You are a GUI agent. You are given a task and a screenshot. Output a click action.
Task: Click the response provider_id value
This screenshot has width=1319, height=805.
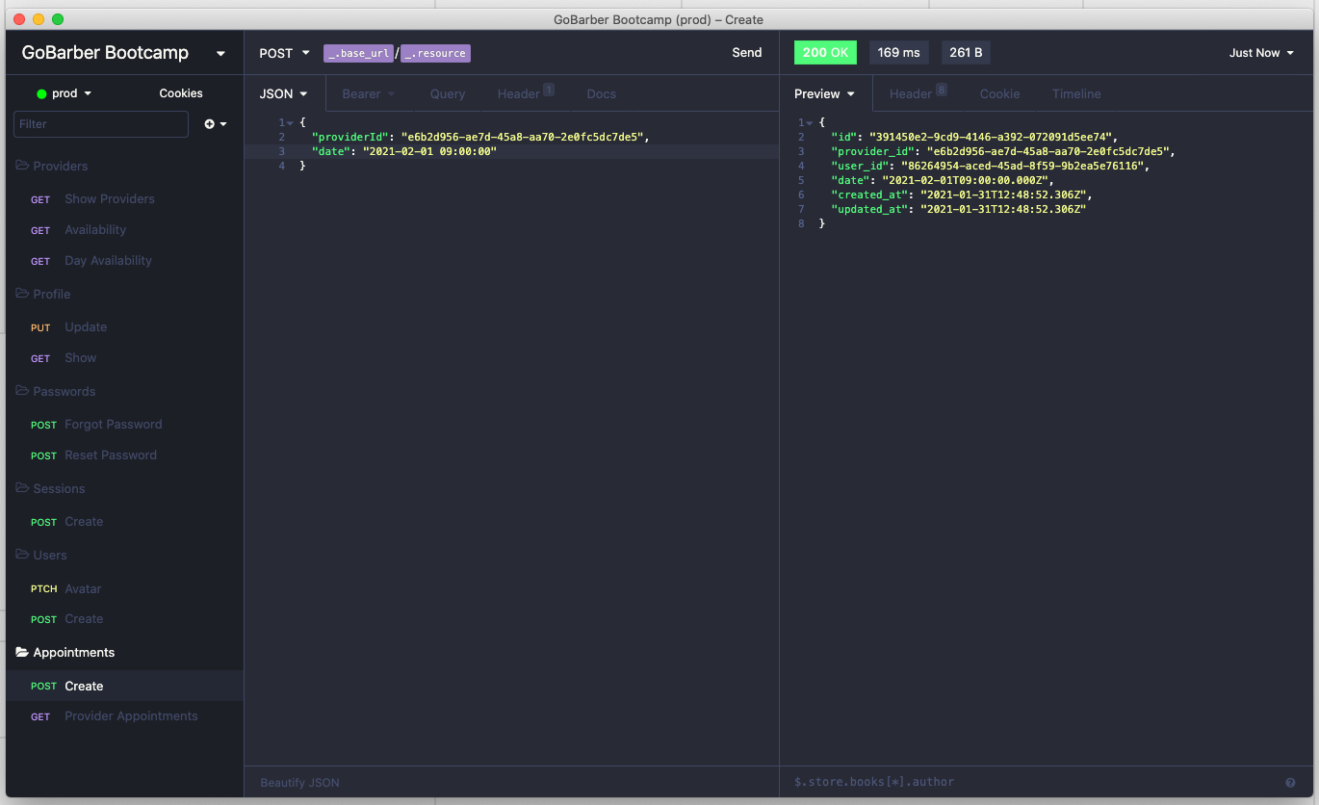(x=1047, y=151)
